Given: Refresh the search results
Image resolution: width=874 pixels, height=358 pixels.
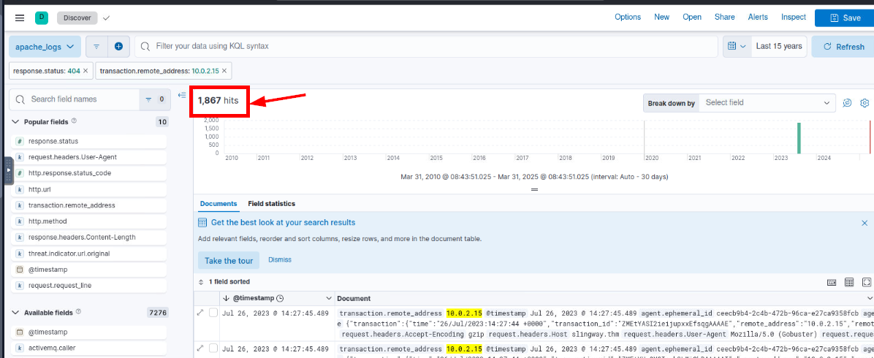Looking at the screenshot, I should tap(843, 47).
